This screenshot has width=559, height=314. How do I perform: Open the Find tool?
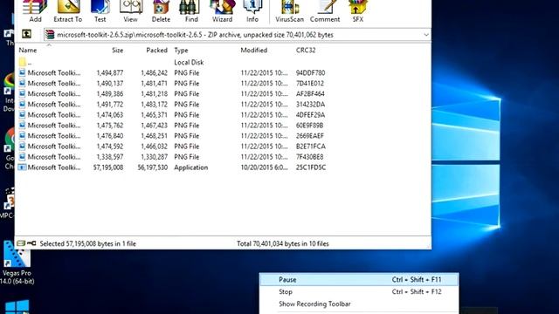click(191, 11)
